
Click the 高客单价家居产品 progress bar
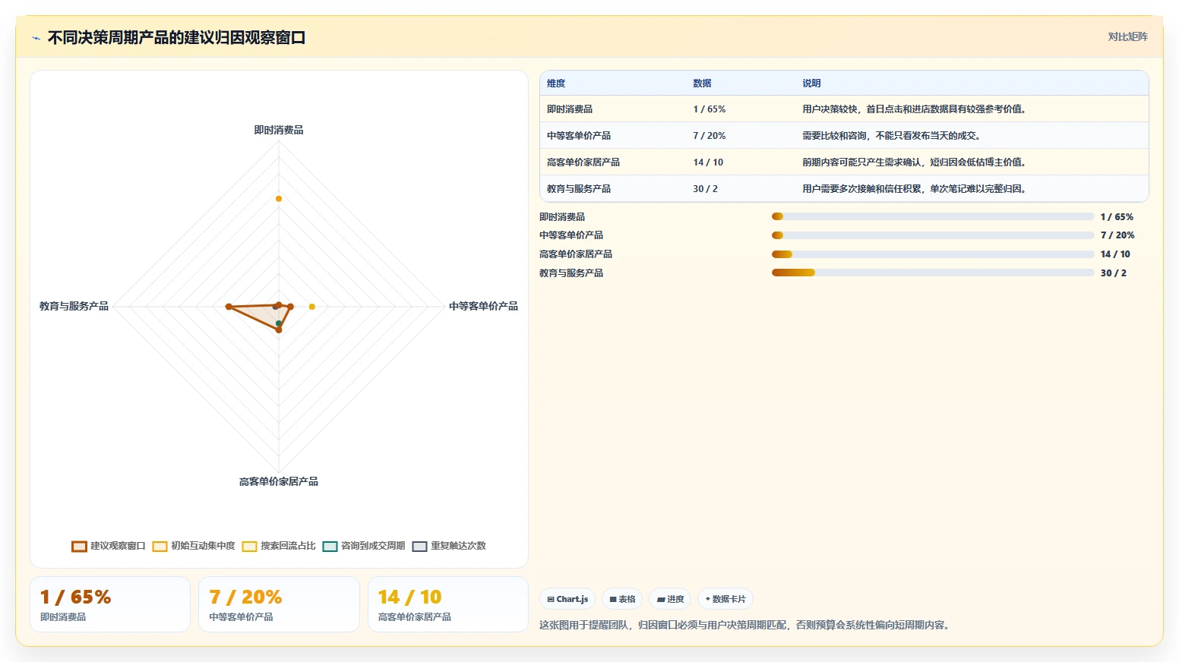[933, 254]
